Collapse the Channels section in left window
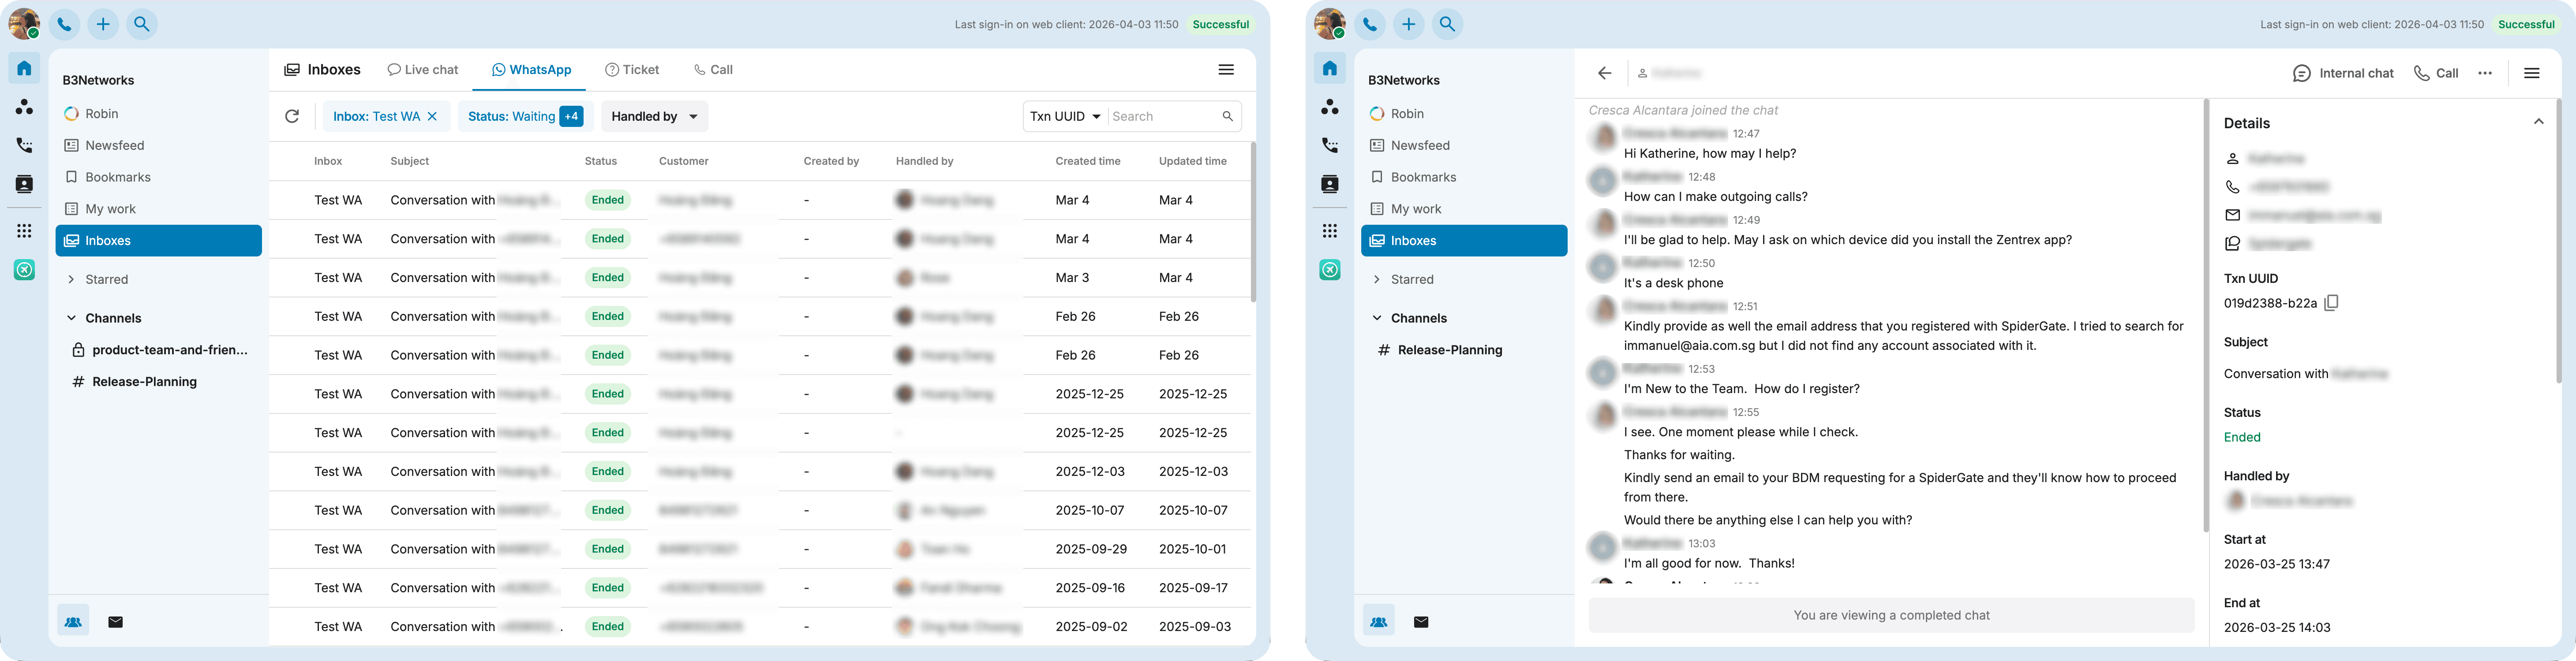 coord(71,319)
